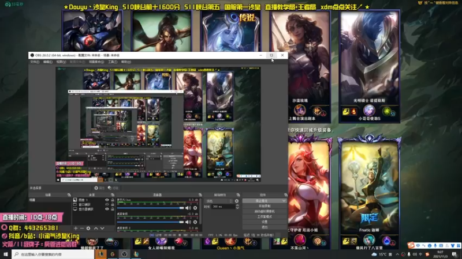Open the View menu in OBS

pyautogui.click(x=61, y=62)
